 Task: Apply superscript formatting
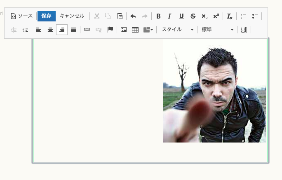(x=216, y=16)
